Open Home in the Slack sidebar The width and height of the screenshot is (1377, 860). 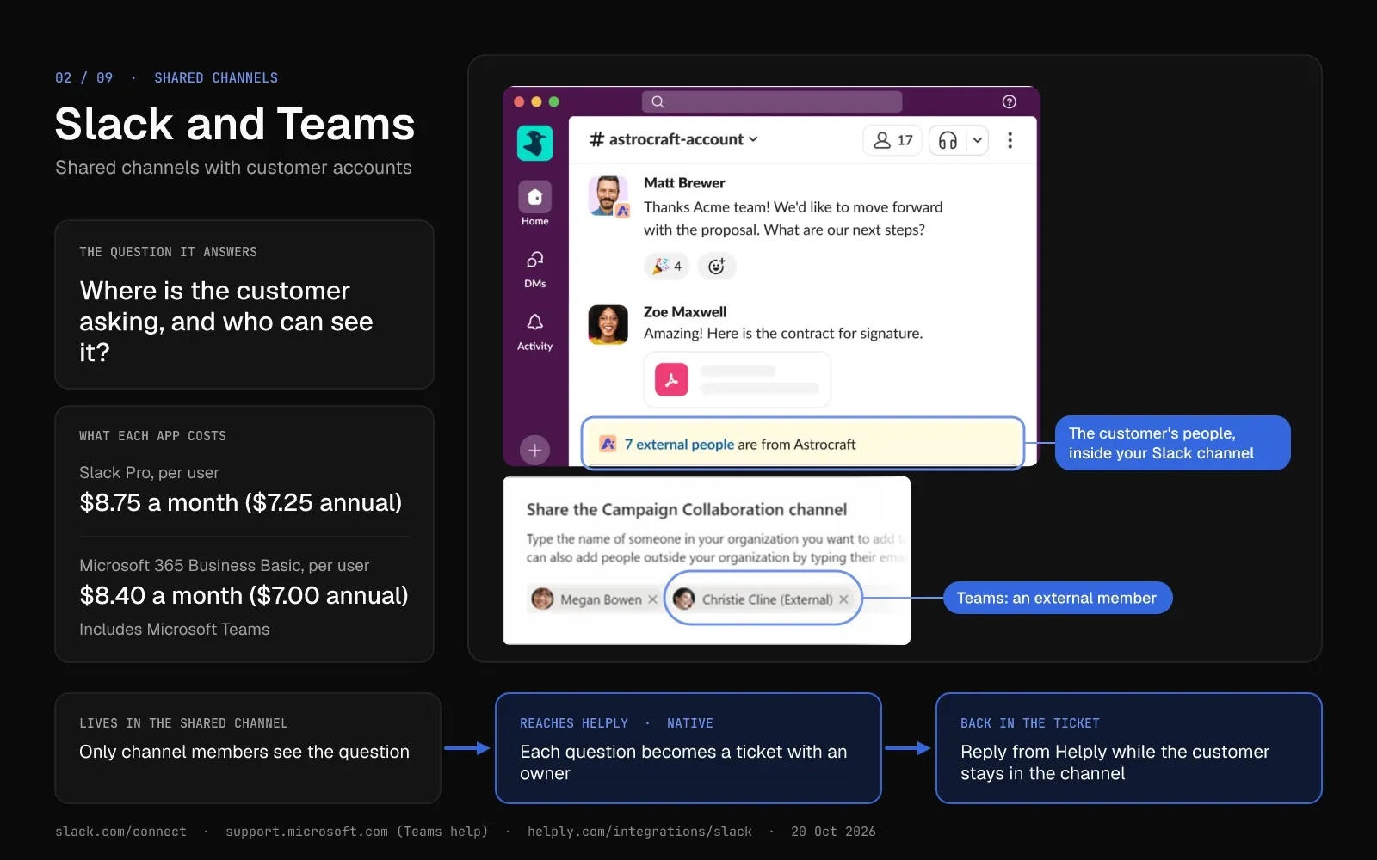click(534, 204)
